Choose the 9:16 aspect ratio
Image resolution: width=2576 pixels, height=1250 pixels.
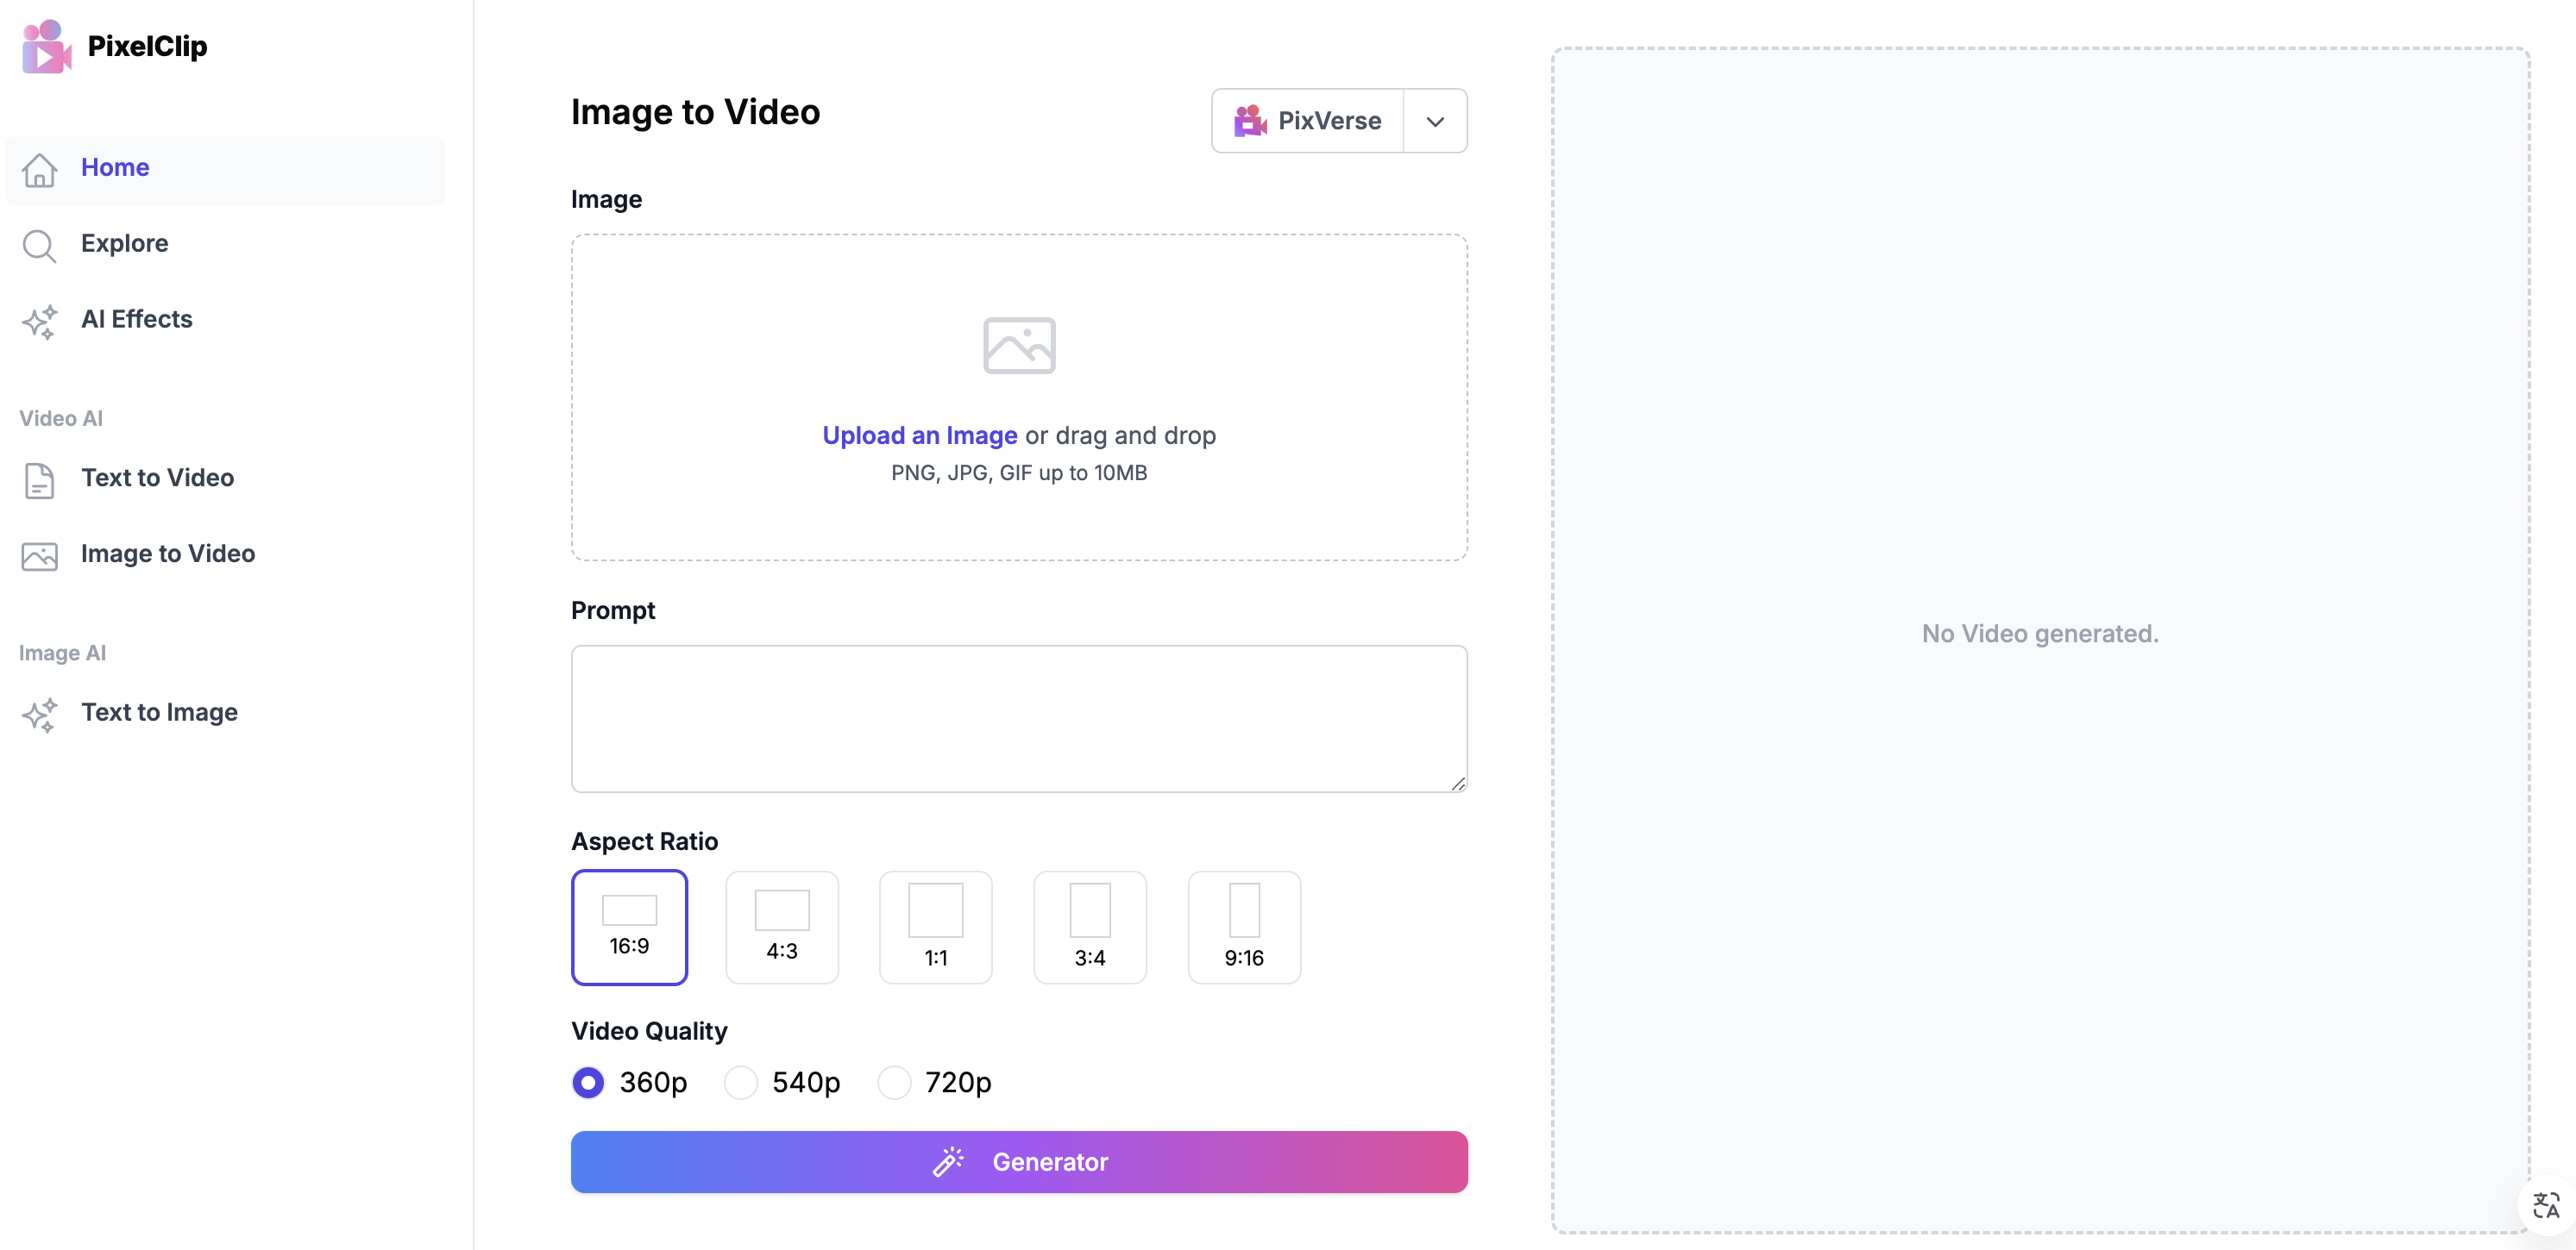click(1243, 928)
